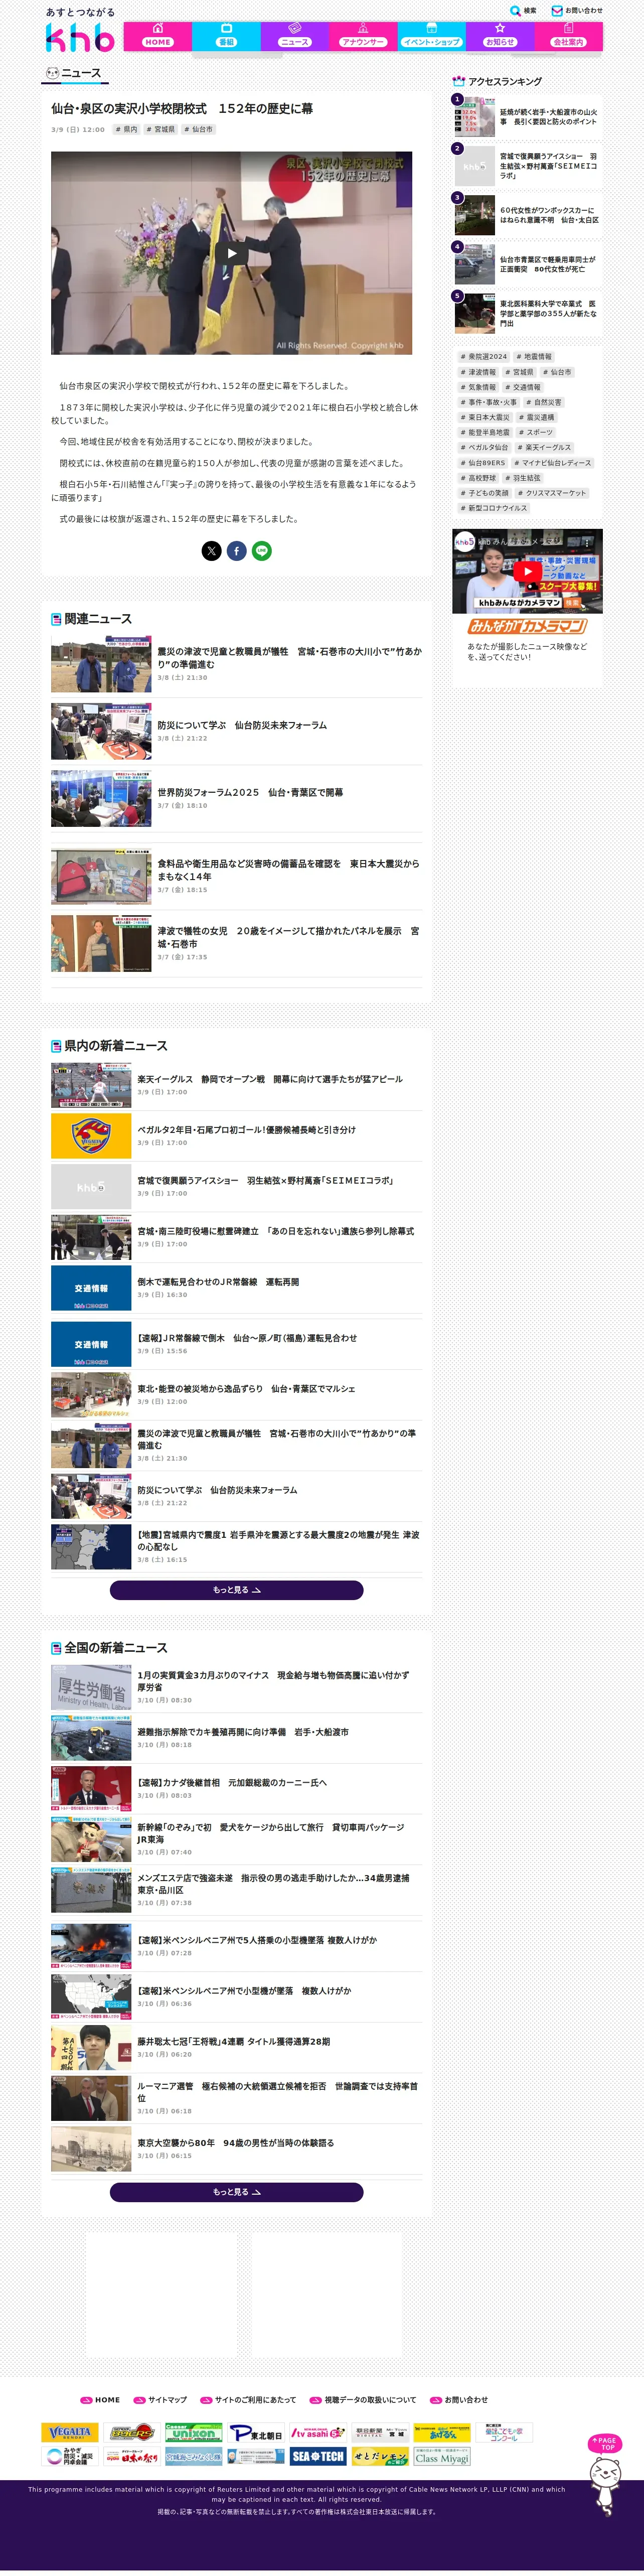This screenshot has width=644, height=2576.
Task: Open ranking item 1 about 大船渡市の山火事
Action: click(x=527, y=117)
